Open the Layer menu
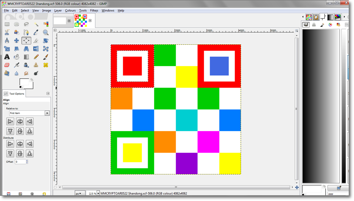The height and width of the screenshot is (201, 354). 58,10
